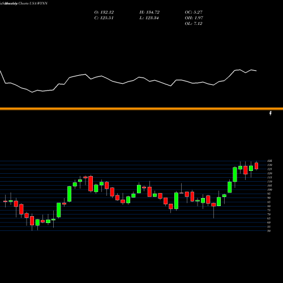Click the close price value C: 125.51
This screenshot has height=283, width=283.
(x=104, y=18)
